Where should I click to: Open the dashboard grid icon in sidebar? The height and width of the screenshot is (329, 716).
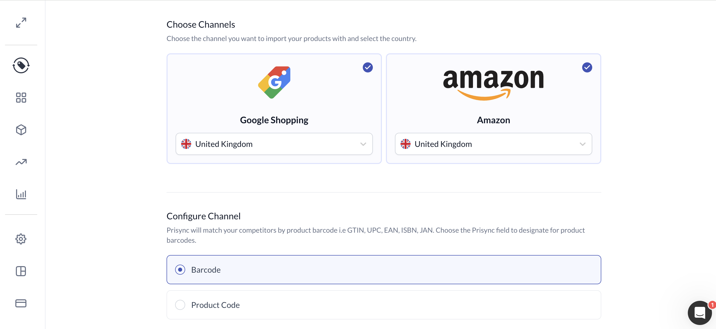pos(21,98)
